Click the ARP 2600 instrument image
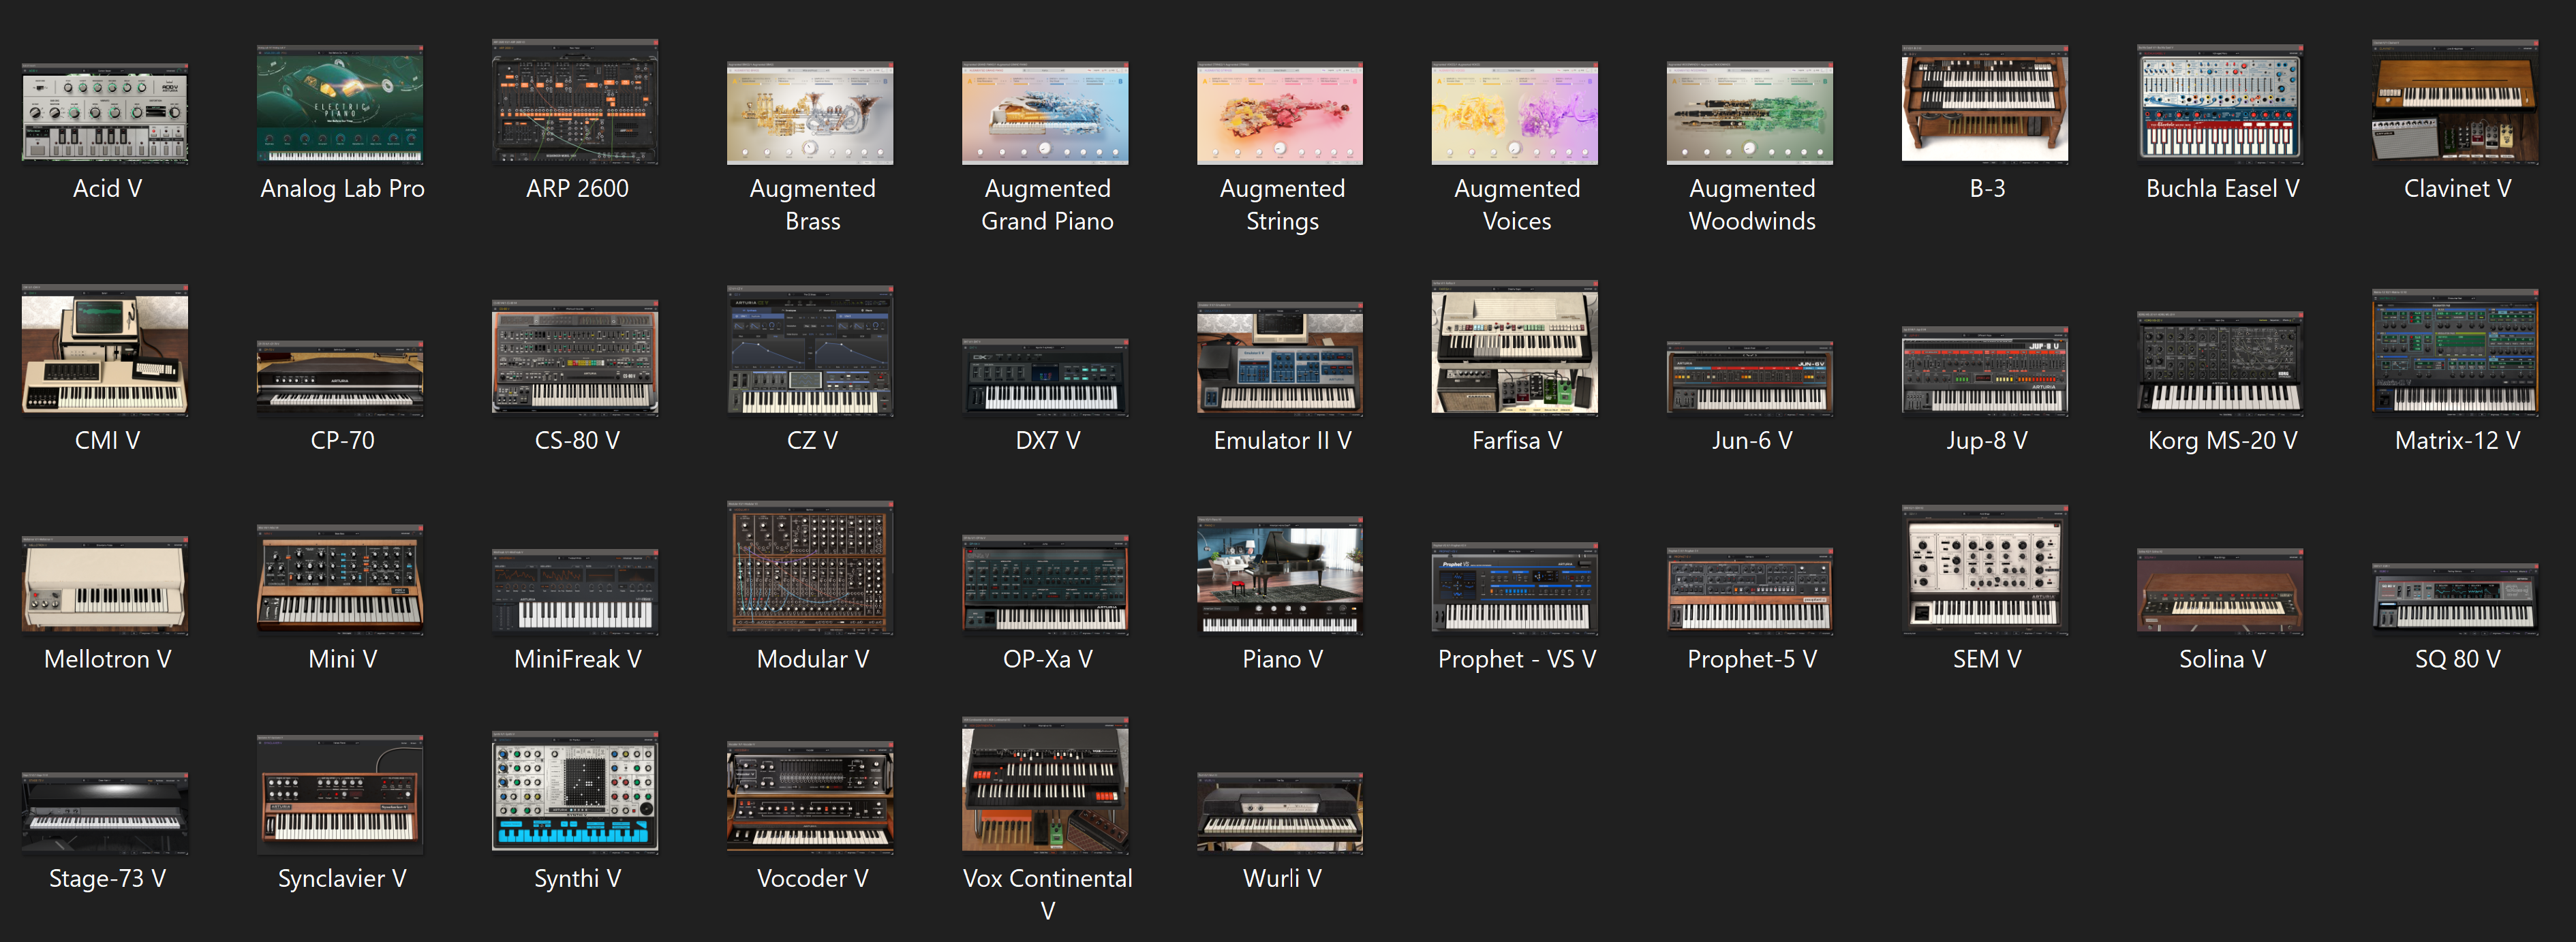This screenshot has height=942, width=2576. click(575, 102)
